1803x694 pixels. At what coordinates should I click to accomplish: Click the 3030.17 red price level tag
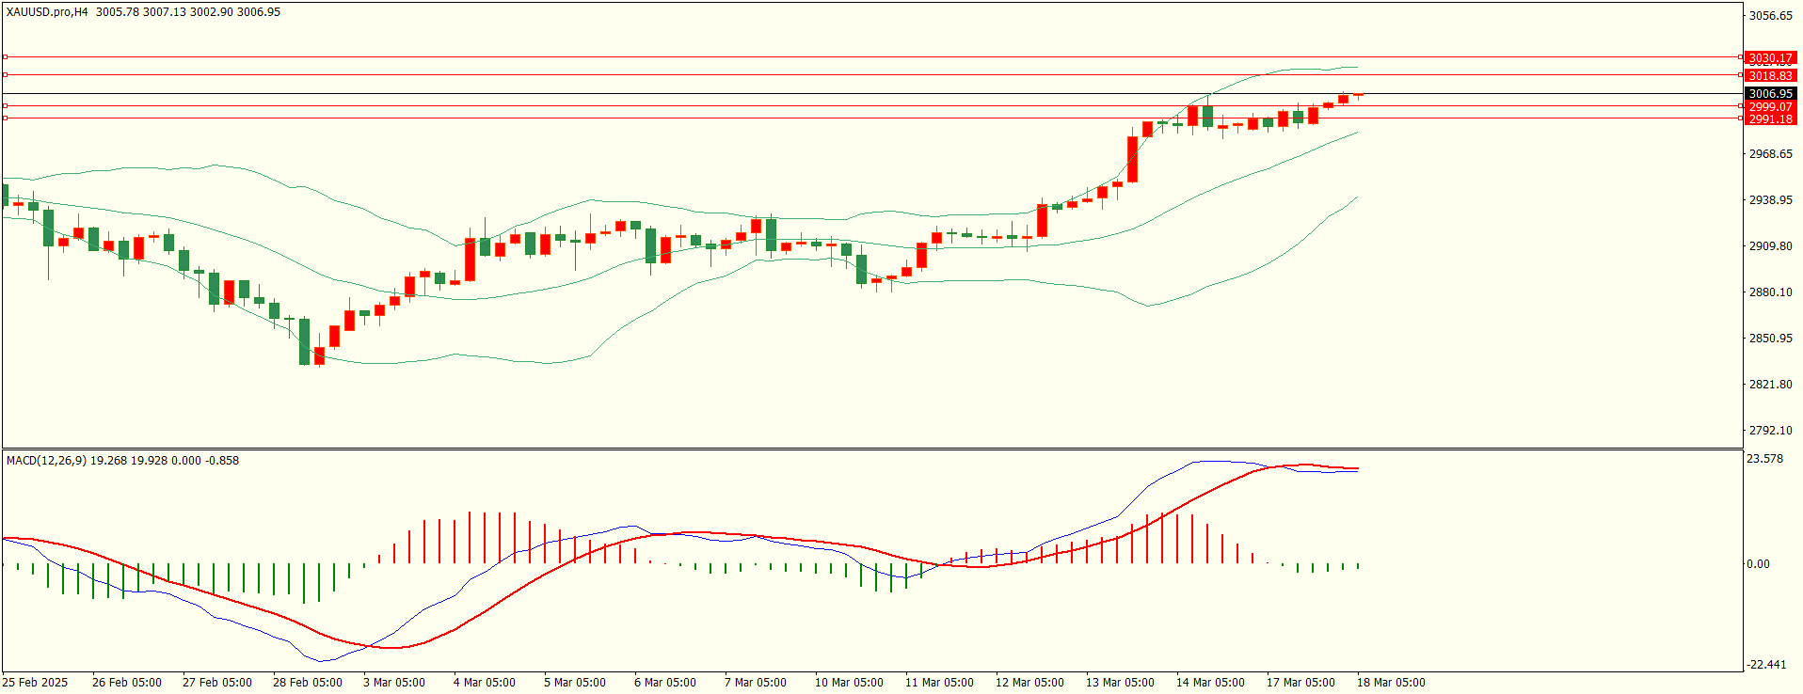tap(1770, 58)
